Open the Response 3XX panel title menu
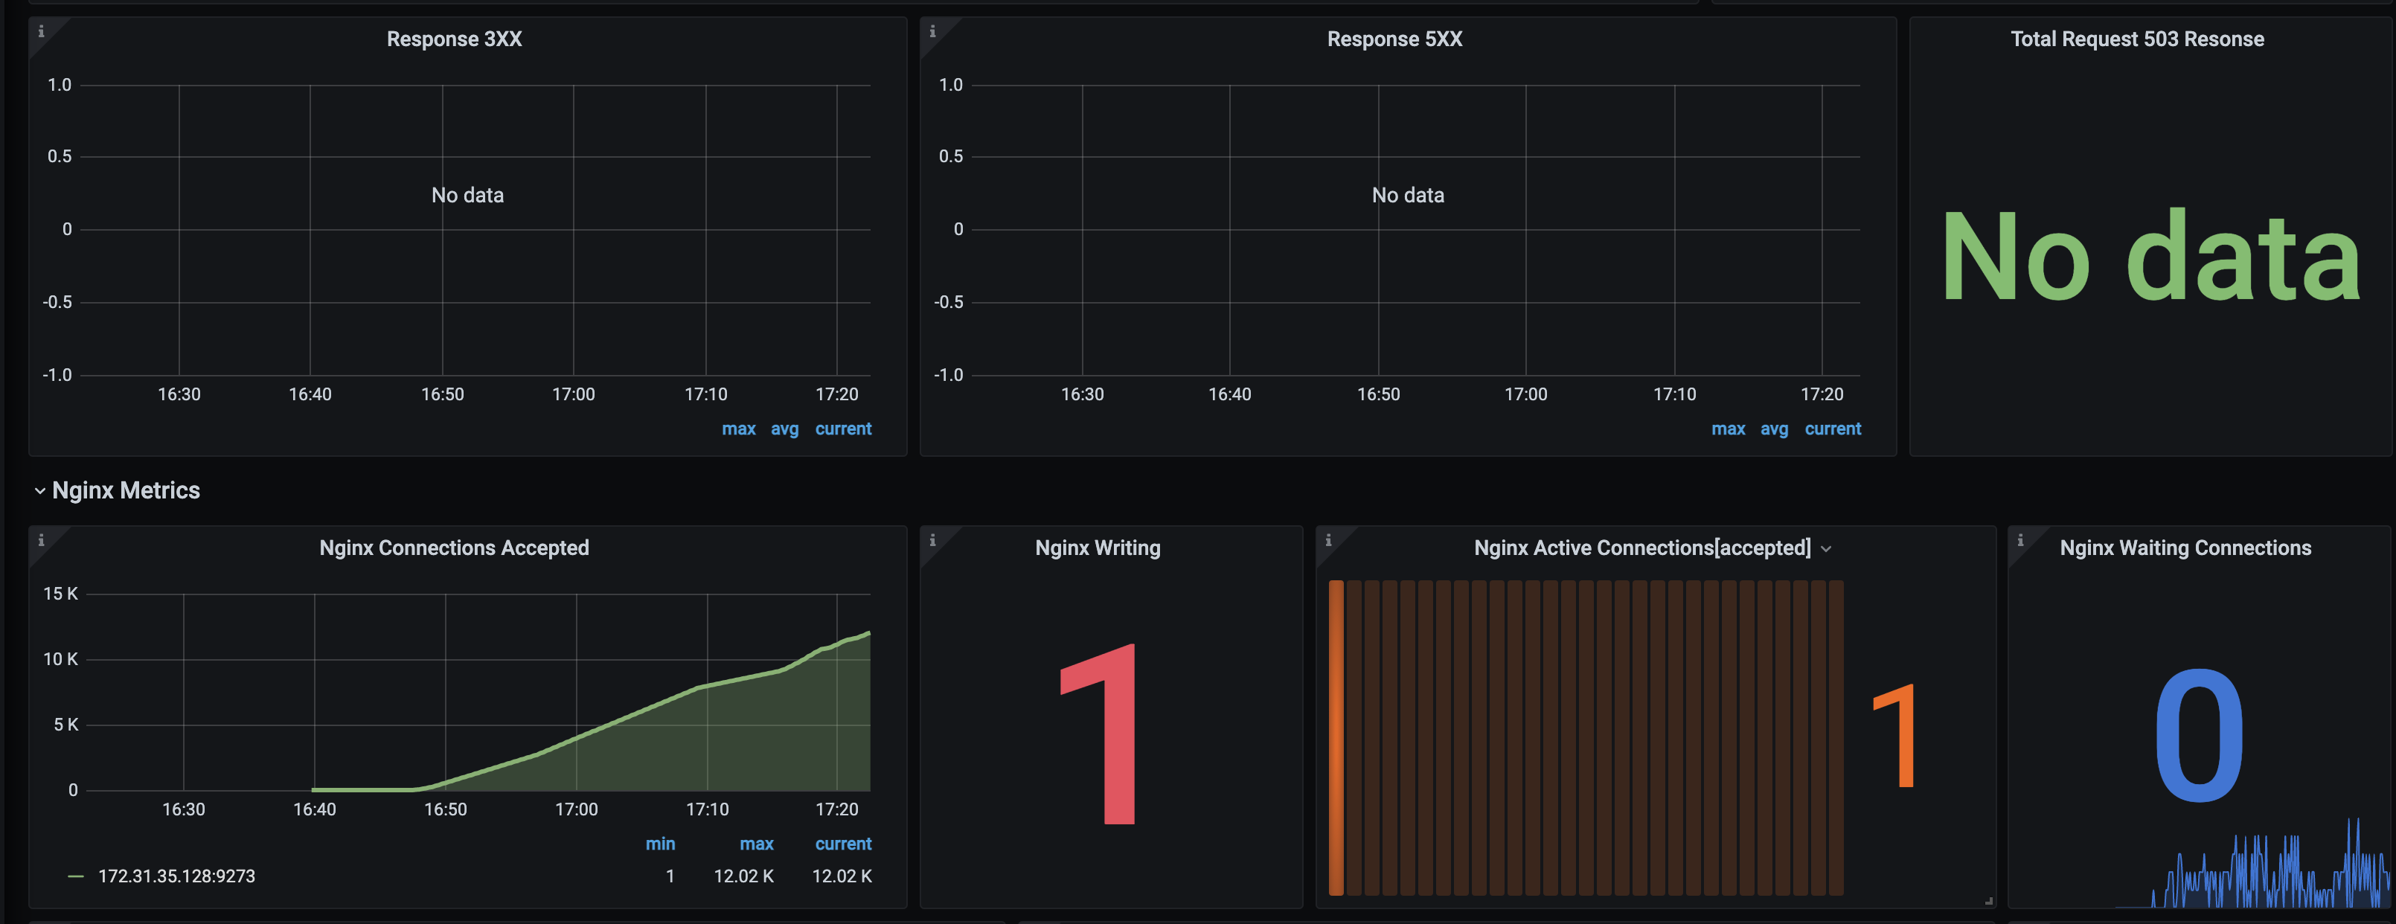Viewport: 2396px width, 924px height. 454,39
